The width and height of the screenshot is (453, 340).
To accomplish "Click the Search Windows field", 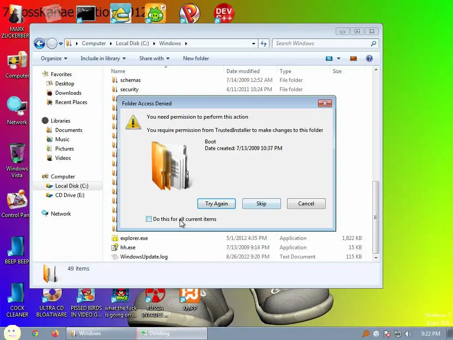I will tap(322, 43).
